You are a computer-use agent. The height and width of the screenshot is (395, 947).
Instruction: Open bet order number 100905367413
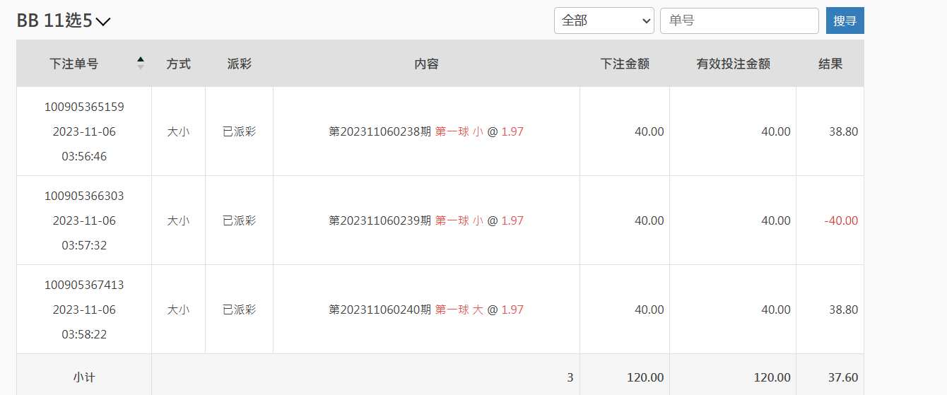point(84,285)
